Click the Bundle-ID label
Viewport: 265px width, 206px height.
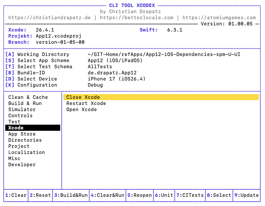[31, 73]
